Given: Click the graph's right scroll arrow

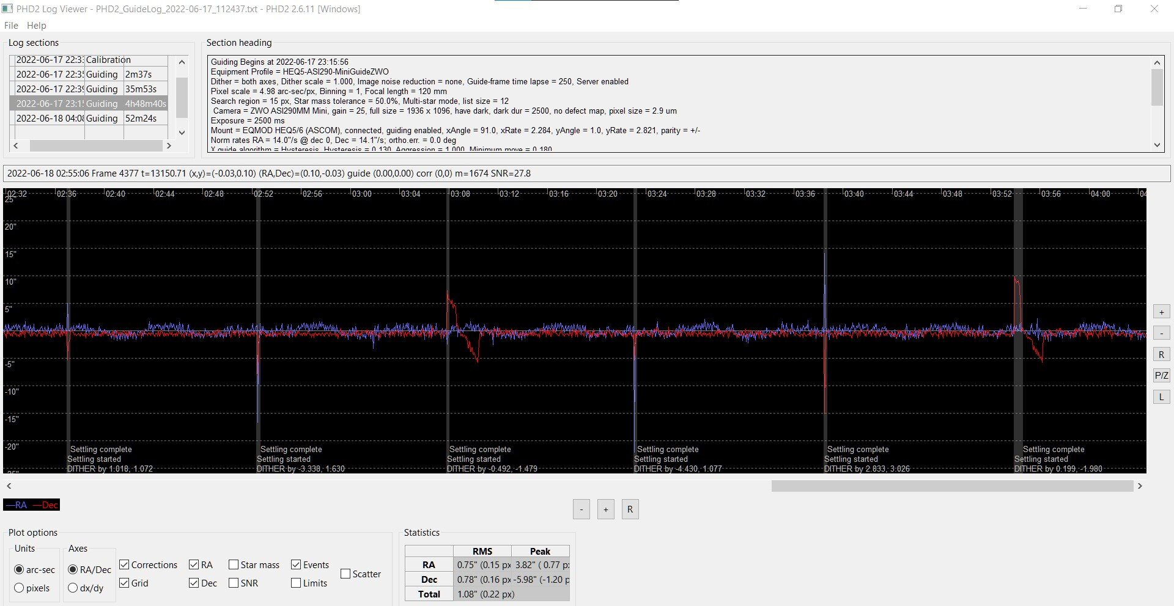Looking at the screenshot, I should pyautogui.click(x=1140, y=486).
